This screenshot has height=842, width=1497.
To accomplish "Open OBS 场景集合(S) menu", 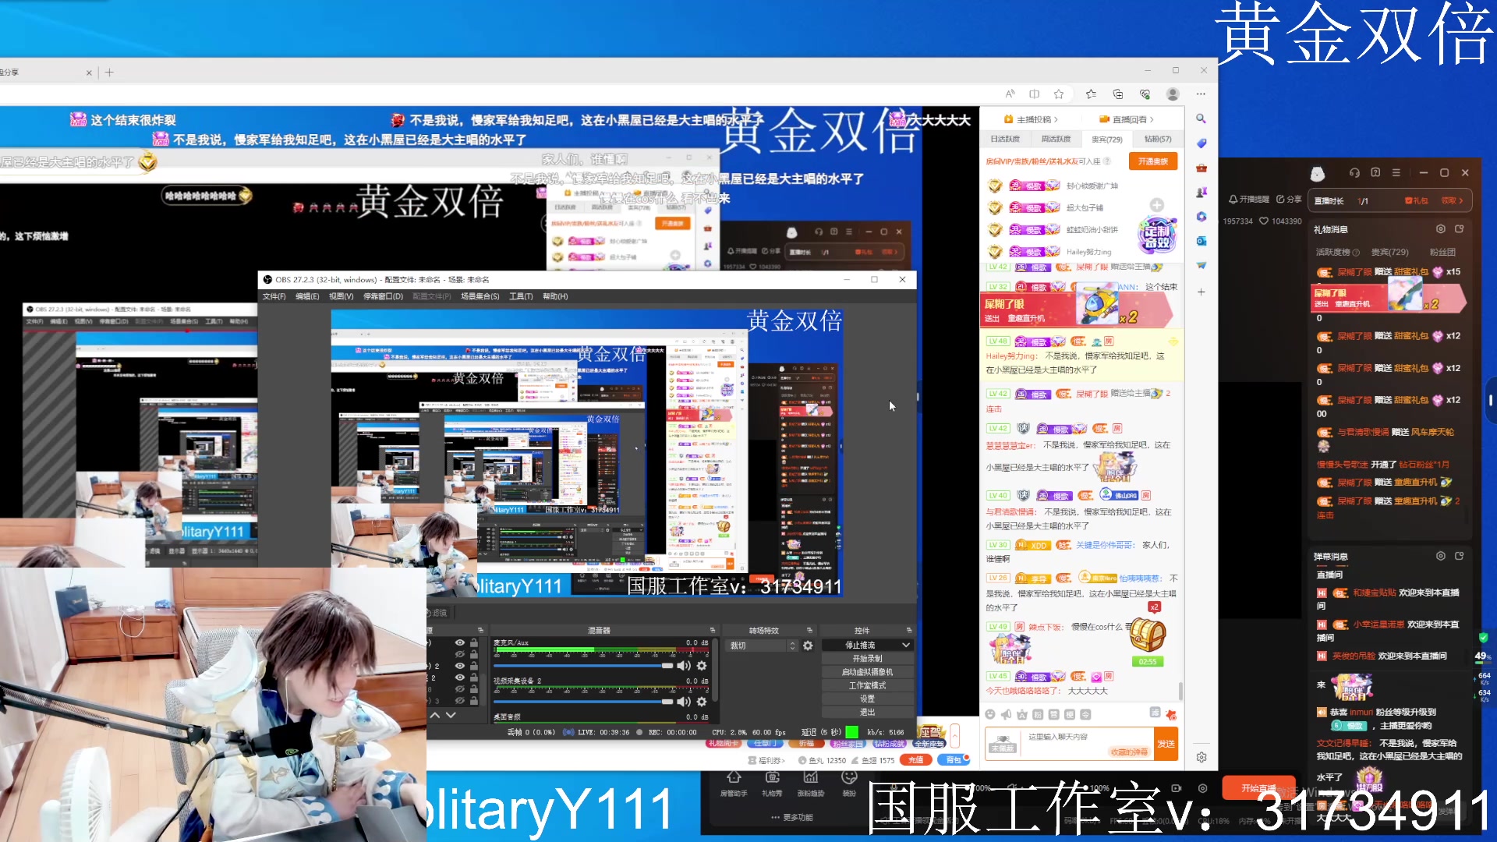I will (480, 296).
